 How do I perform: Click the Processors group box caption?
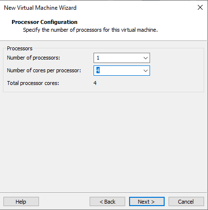pos(19,48)
